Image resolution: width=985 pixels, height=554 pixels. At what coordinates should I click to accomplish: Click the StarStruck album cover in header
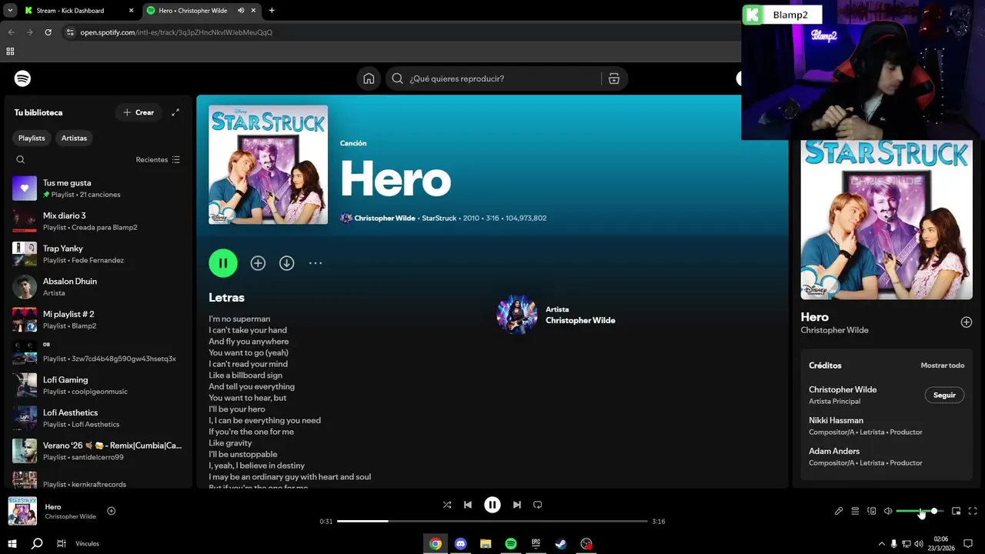click(268, 165)
